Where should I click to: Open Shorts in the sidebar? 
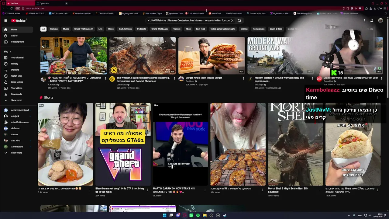(x=18, y=36)
